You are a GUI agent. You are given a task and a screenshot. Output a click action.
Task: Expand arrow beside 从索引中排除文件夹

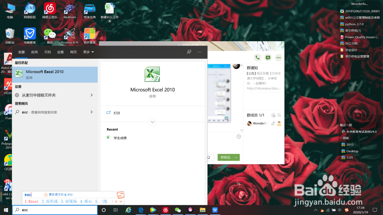coord(92,95)
